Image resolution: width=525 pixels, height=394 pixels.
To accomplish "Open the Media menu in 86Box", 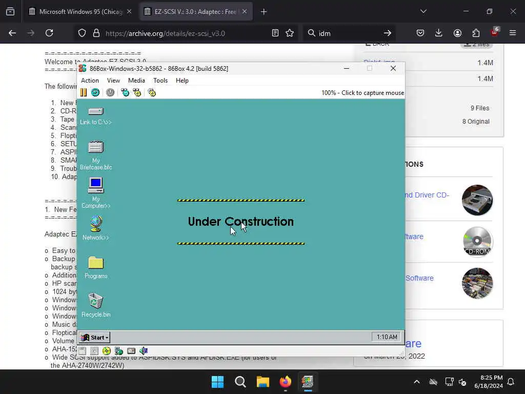I will [136, 81].
